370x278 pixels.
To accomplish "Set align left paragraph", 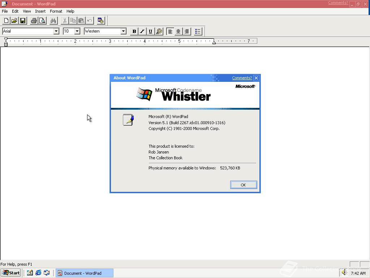I will pos(170,31).
